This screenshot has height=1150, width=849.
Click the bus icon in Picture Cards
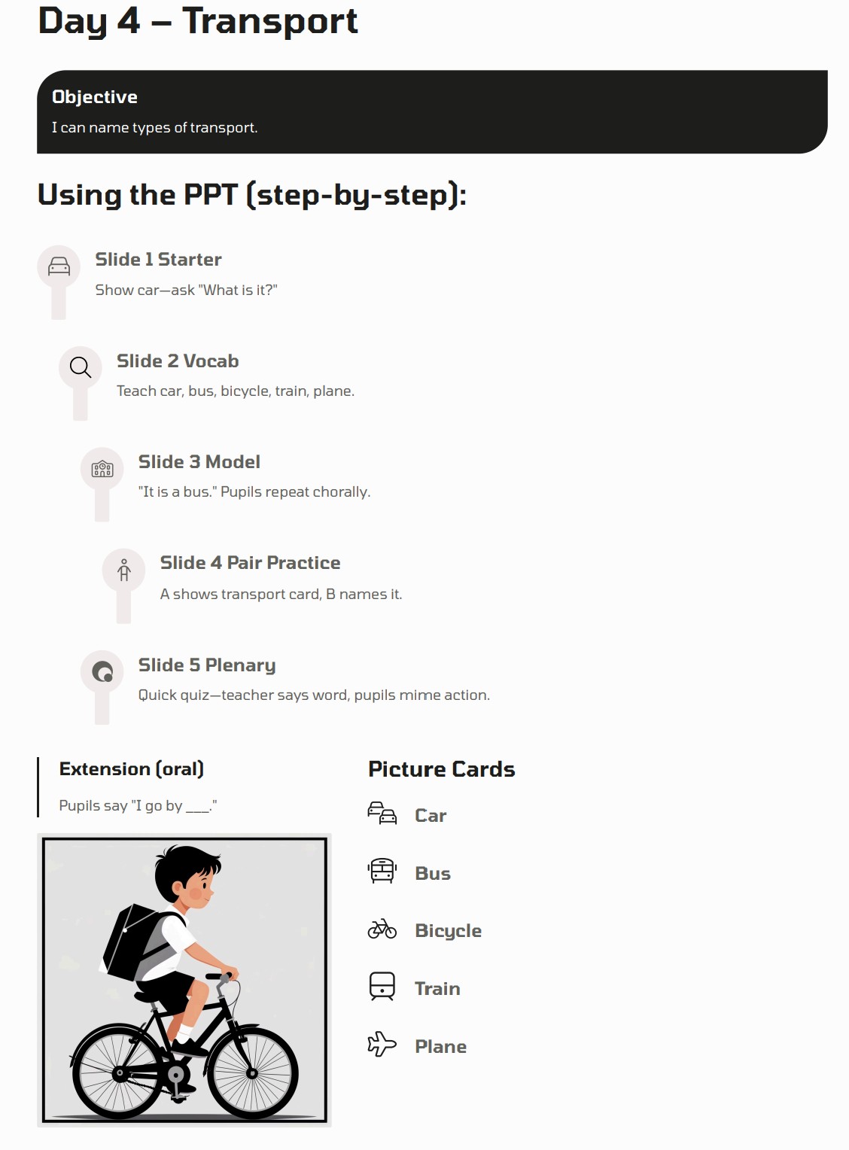pyautogui.click(x=382, y=871)
